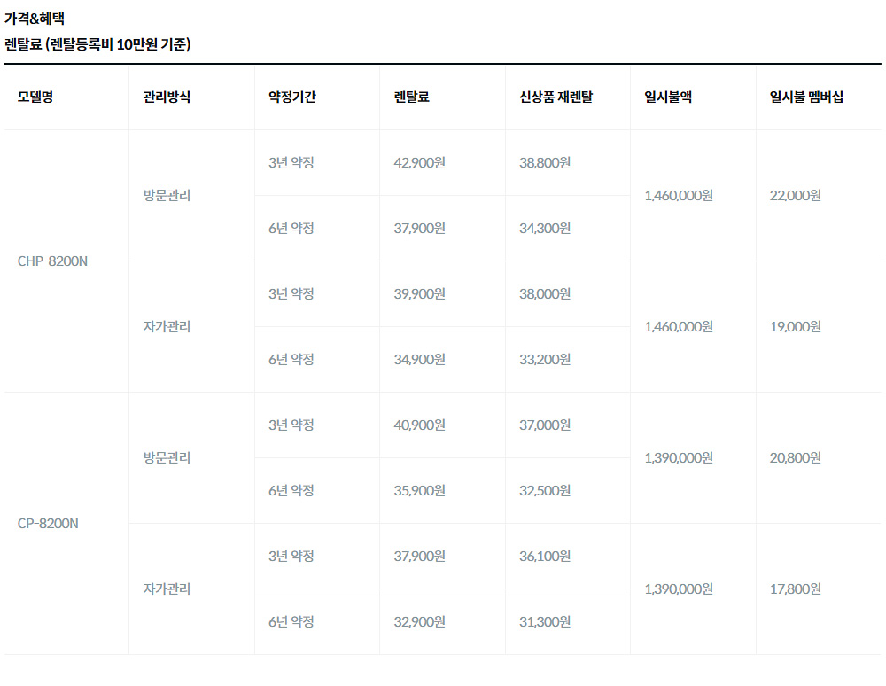Select the 관리방식 column header
Screen dimensions: 886x686
pos(167,97)
